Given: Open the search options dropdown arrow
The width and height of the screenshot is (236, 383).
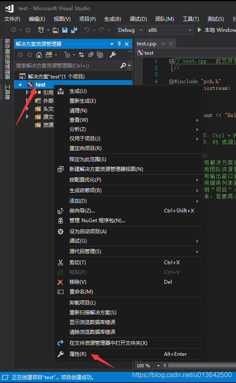Looking at the screenshot, I should point(129,65).
